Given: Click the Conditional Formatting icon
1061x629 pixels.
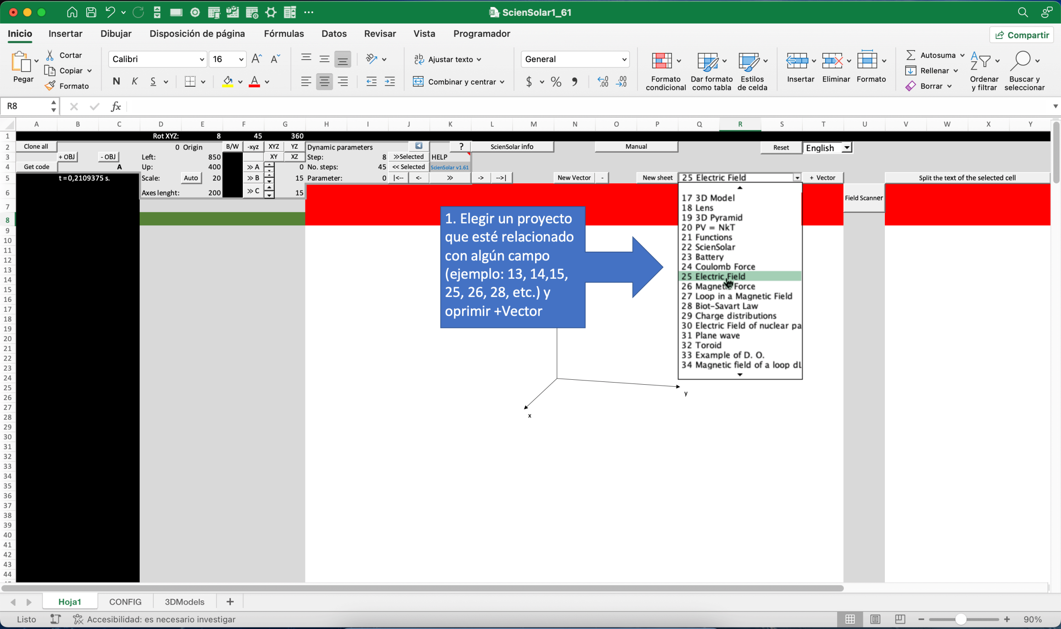Looking at the screenshot, I should click(661, 61).
